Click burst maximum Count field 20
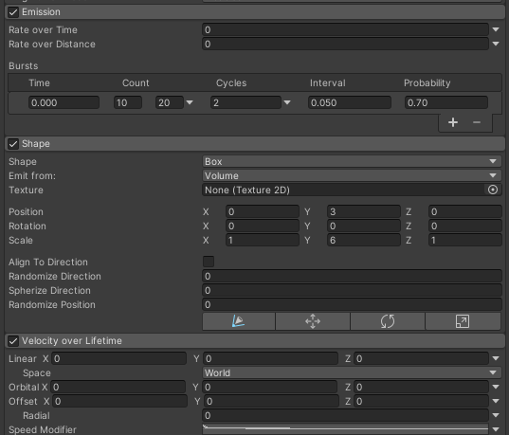This screenshot has width=509, height=435. pyautogui.click(x=170, y=102)
